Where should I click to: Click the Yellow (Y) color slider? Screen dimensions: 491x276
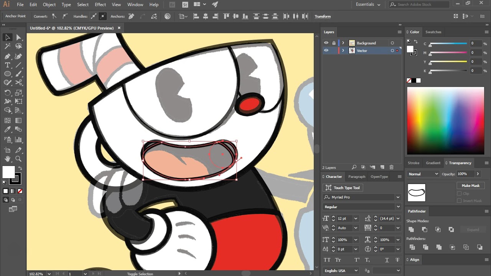pos(448,62)
